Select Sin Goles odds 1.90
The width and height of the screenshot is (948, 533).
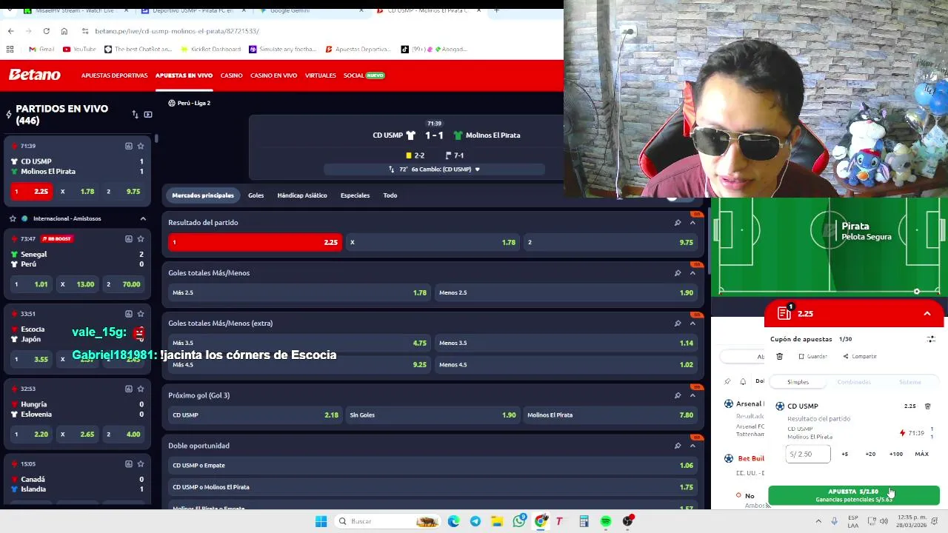click(x=433, y=415)
